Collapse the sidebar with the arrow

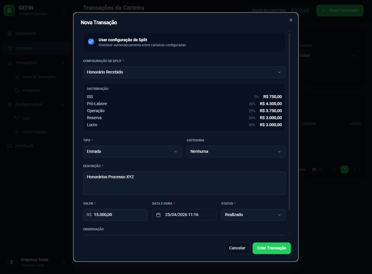64,11
